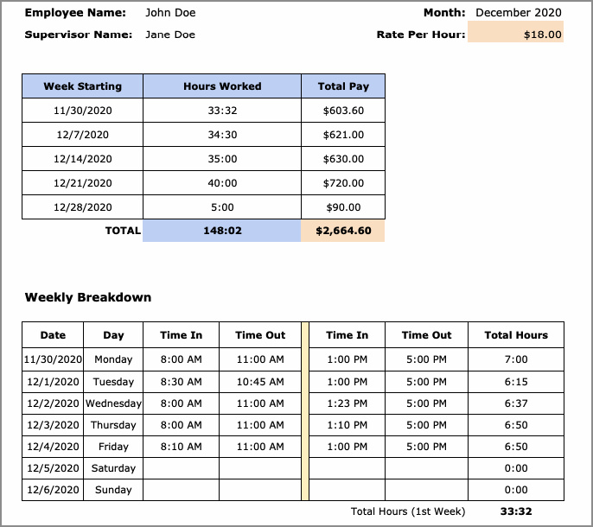593x527 pixels.
Task: Click hours worked cell for week 12/28/2020
Action: pyautogui.click(x=222, y=207)
